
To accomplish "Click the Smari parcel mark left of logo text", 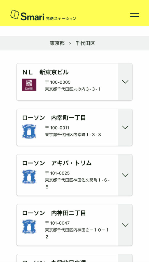I will 15,15.
